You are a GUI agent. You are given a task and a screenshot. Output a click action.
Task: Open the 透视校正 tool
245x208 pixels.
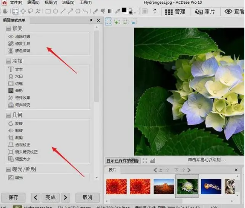point(19,145)
